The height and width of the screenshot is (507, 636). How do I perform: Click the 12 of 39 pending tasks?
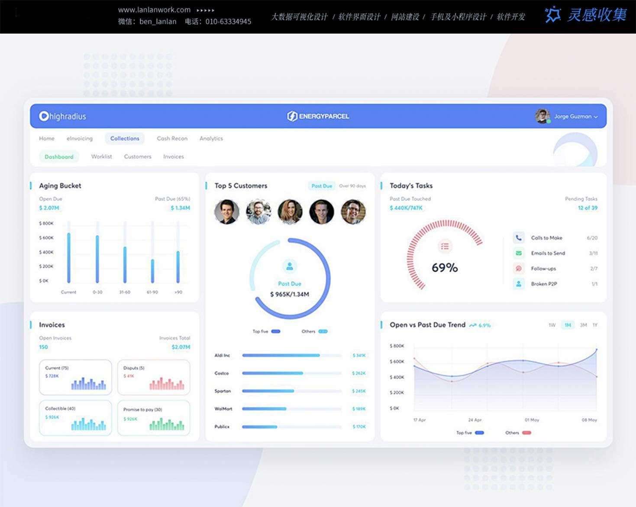click(x=588, y=208)
